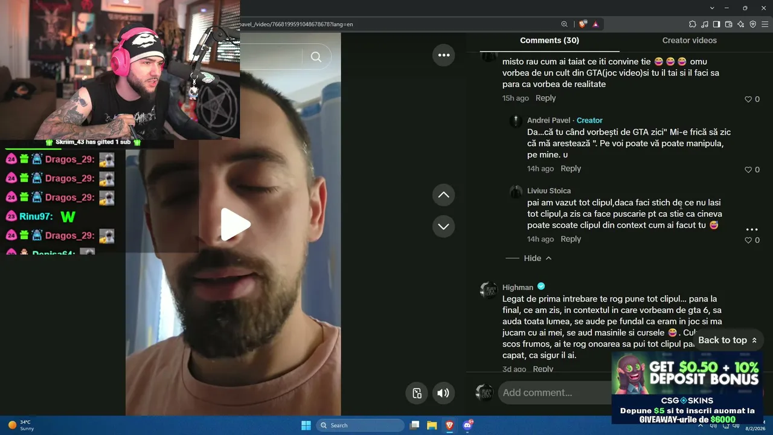Open the media control music note icon
Image resolution: width=773 pixels, height=435 pixels.
tap(704, 24)
